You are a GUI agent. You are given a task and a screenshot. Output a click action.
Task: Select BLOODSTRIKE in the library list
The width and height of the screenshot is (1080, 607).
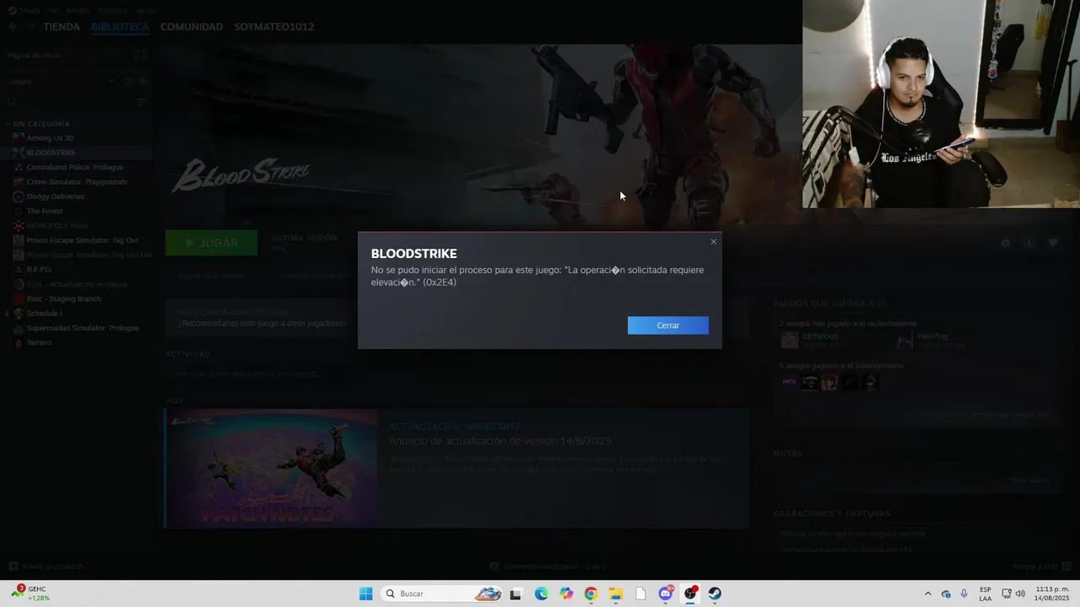point(51,153)
